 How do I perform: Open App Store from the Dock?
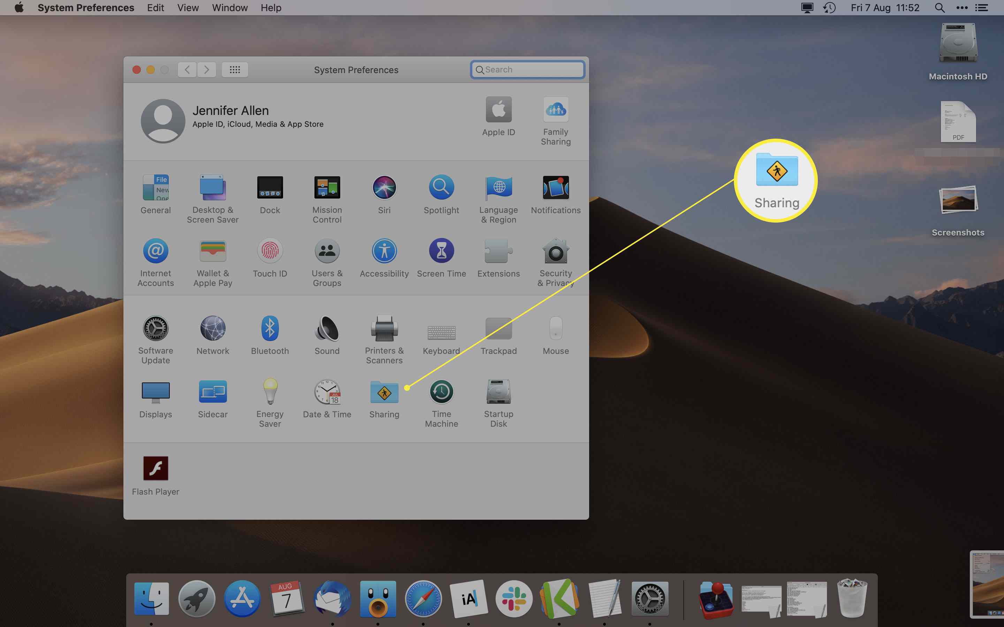click(x=242, y=599)
